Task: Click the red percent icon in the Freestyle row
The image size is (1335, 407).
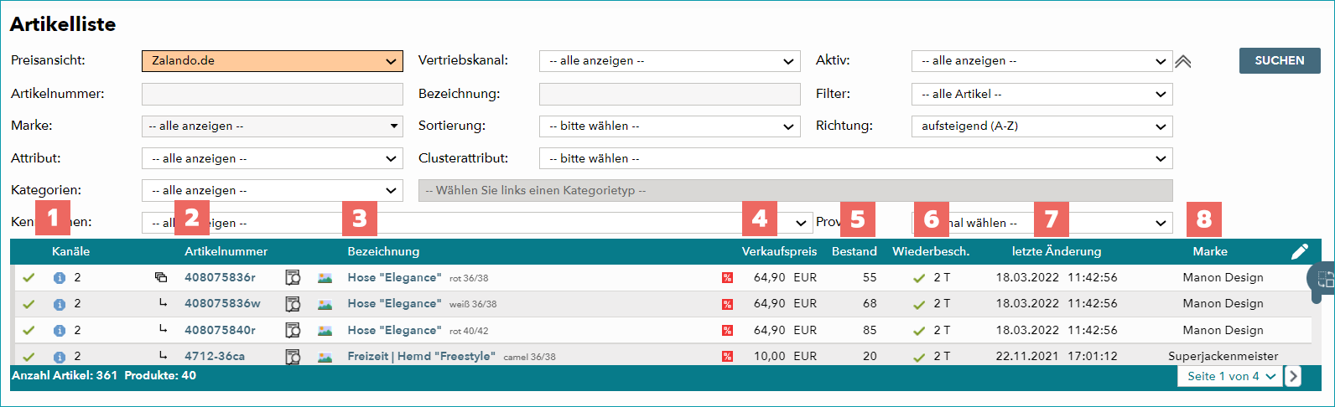Action: (x=727, y=357)
